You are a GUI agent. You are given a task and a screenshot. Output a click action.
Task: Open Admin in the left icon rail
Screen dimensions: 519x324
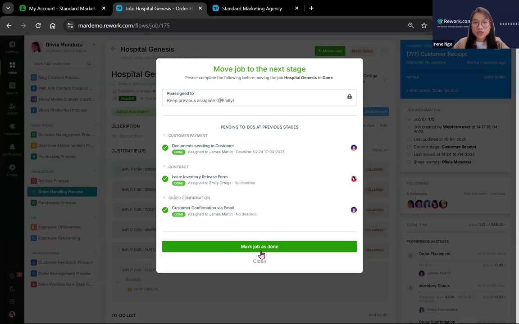[12, 109]
